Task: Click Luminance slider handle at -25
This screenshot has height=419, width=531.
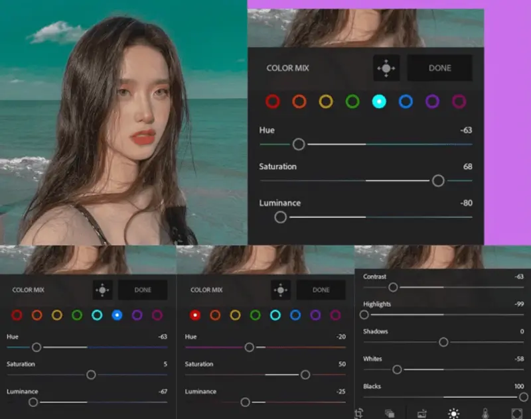Action: (x=245, y=402)
